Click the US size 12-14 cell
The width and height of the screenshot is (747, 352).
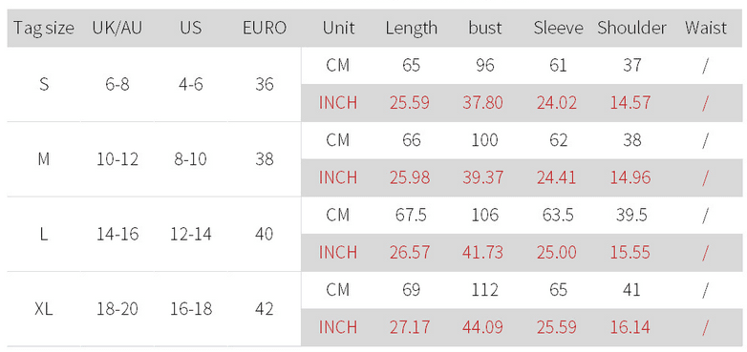tap(191, 235)
